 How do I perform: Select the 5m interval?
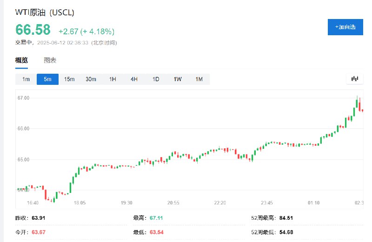coord(48,79)
